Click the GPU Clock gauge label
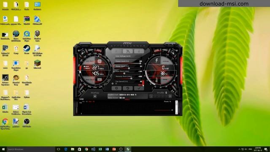This screenshot has height=152, width=270. (90, 61)
